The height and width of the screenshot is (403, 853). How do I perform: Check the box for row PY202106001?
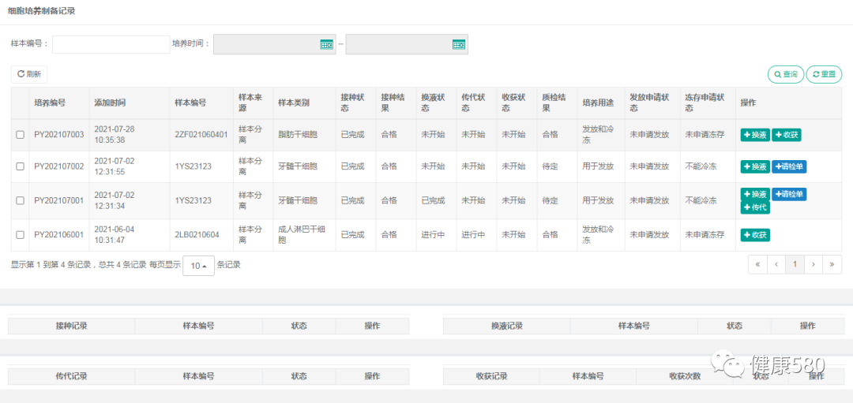coord(20,235)
